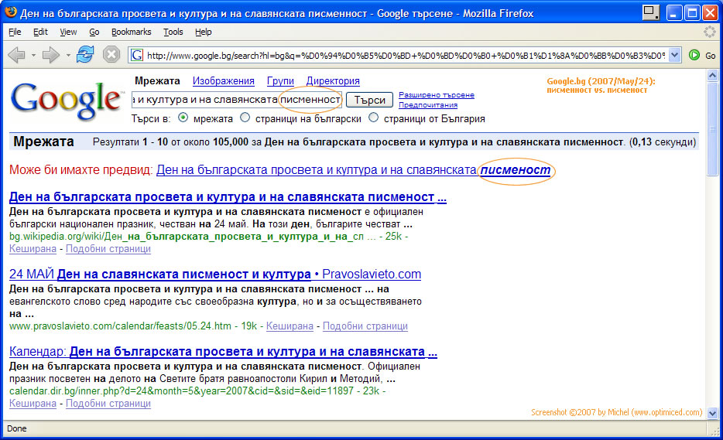Click the Firefox logo in the title bar
Image resolution: width=723 pixels, height=440 pixels.
[11, 12]
